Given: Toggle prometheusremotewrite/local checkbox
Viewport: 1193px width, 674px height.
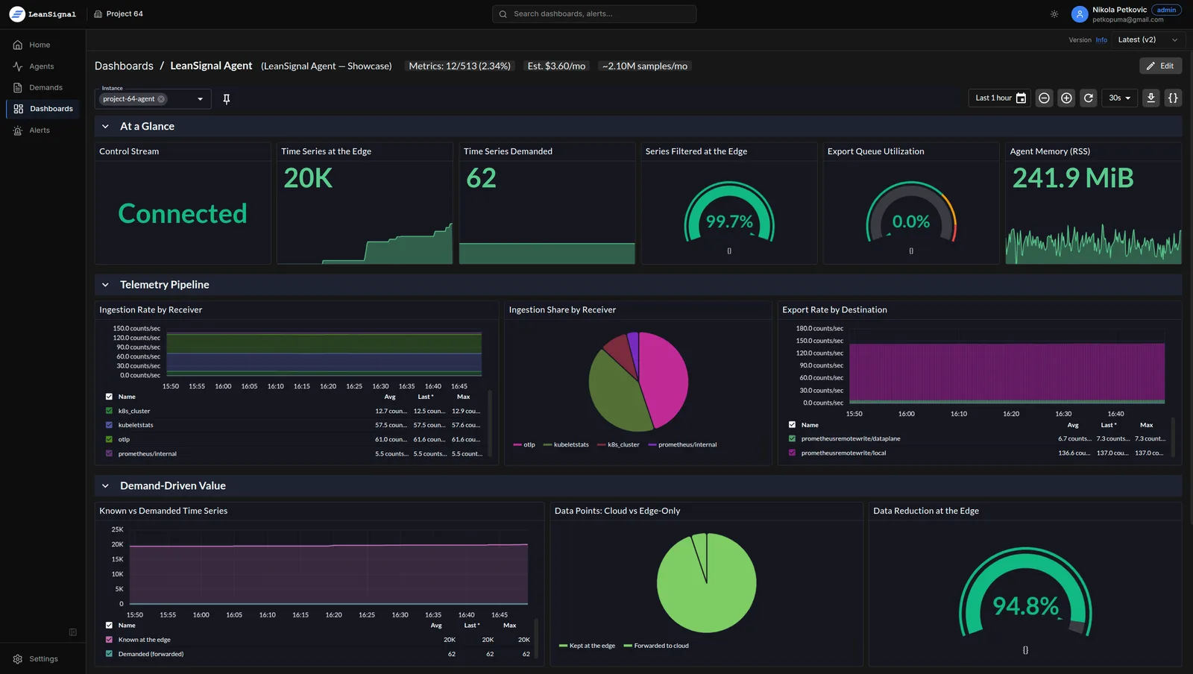Looking at the screenshot, I should (793, 453).
